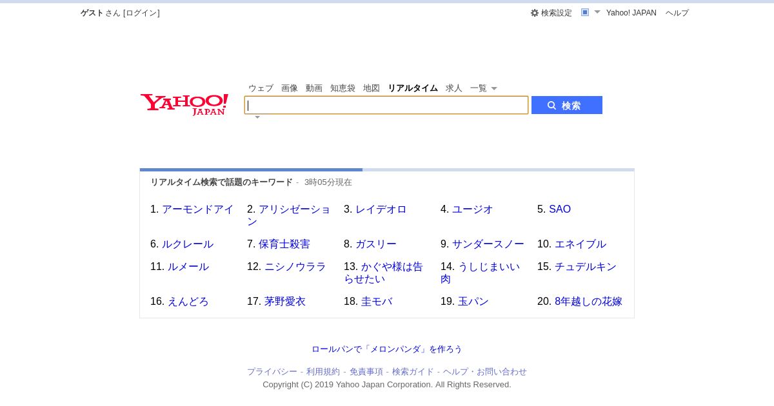Click the Yahoo! JAPAN logo
The width and height of the screenshot is (774, 406).
point(184,104)
